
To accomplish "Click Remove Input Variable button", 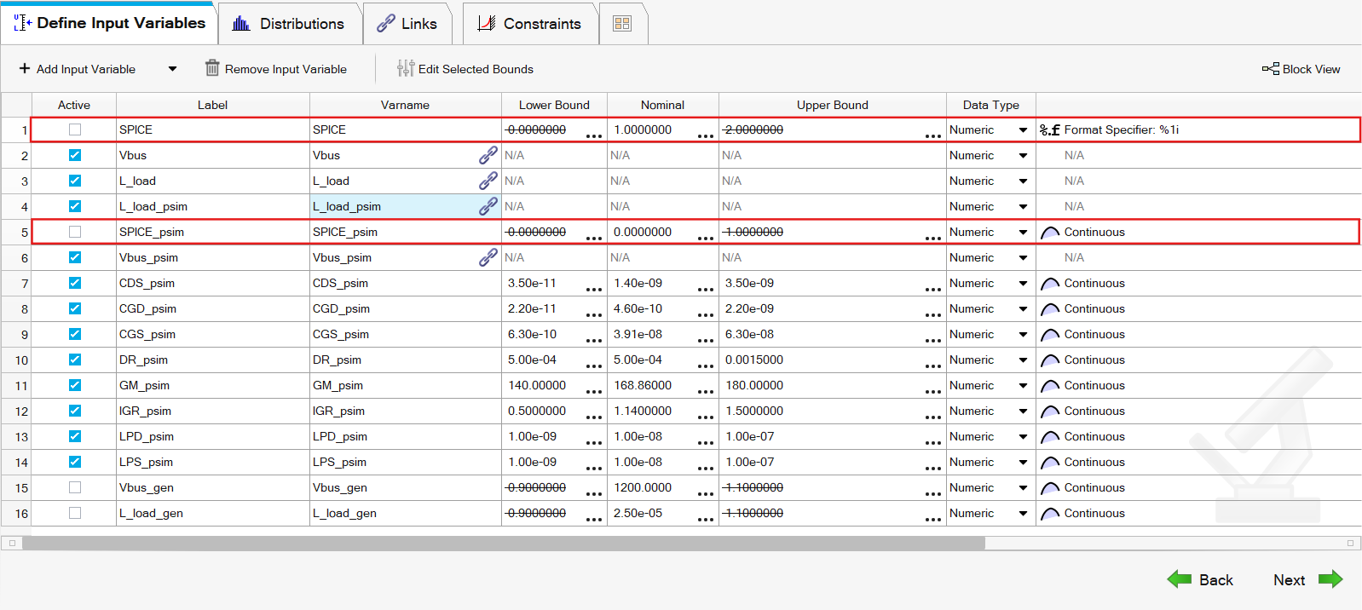I will tap(276, 69).
